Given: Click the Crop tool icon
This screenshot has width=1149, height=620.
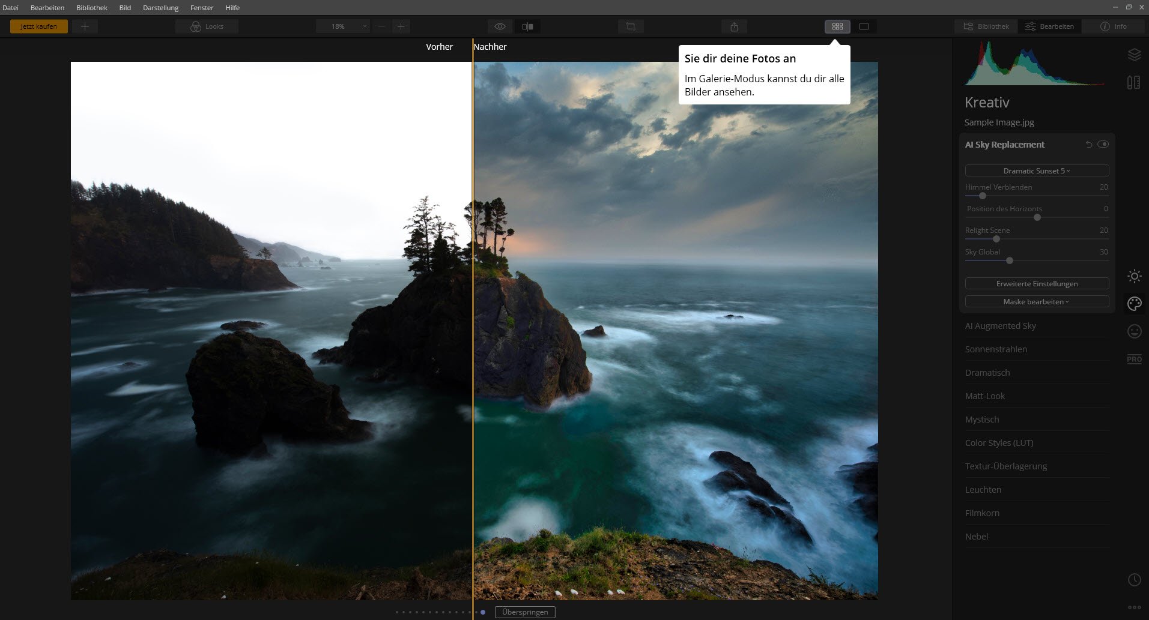Looking at the screenshot, I should [x=631, y=26].
